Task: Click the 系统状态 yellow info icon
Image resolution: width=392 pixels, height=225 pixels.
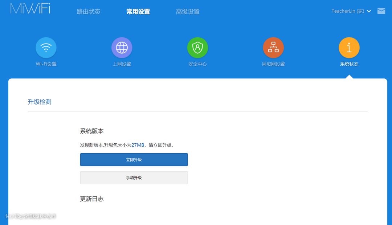Action: 349,48
